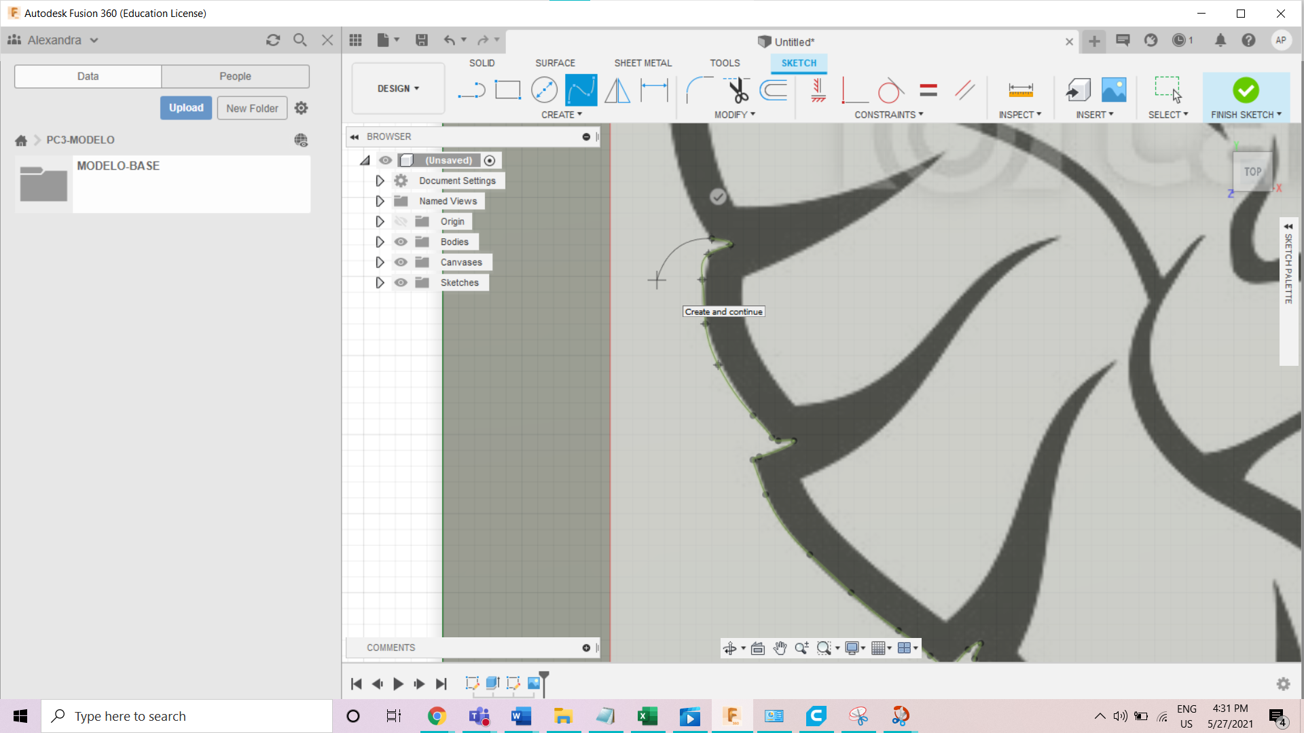Open the CONSTRAINTS dropdown menu
Image resolution: width=1304 pixels, height=733 pixels.
888,115
